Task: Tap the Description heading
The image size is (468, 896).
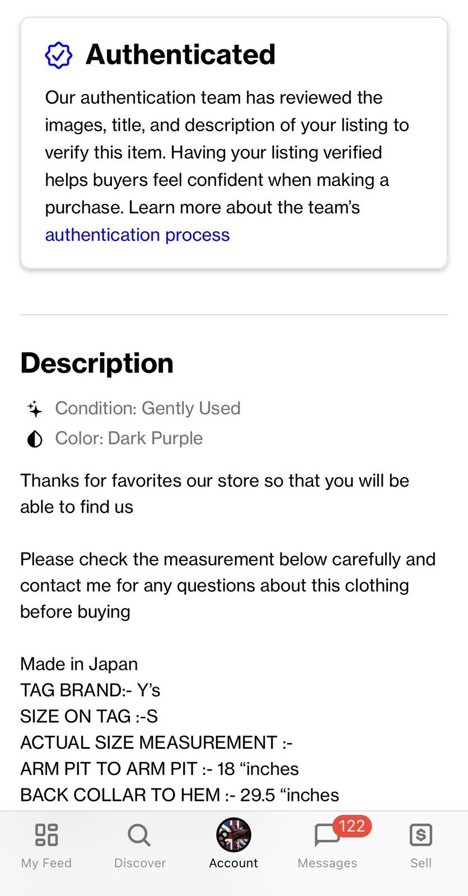Action: pos(97,363)
